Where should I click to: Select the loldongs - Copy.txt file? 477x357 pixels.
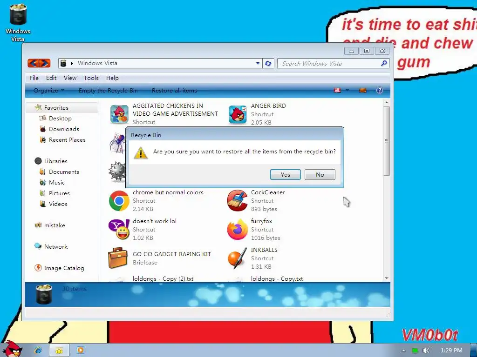277,279
